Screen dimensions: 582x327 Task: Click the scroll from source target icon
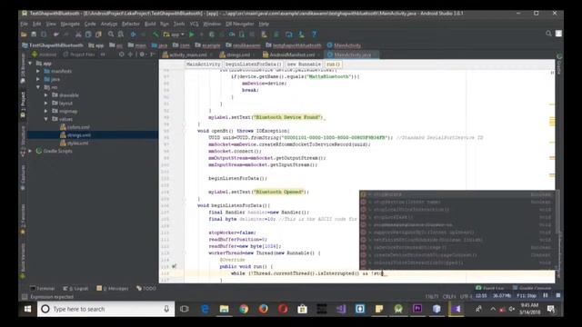pyautogui.click(x=121, y=54)
